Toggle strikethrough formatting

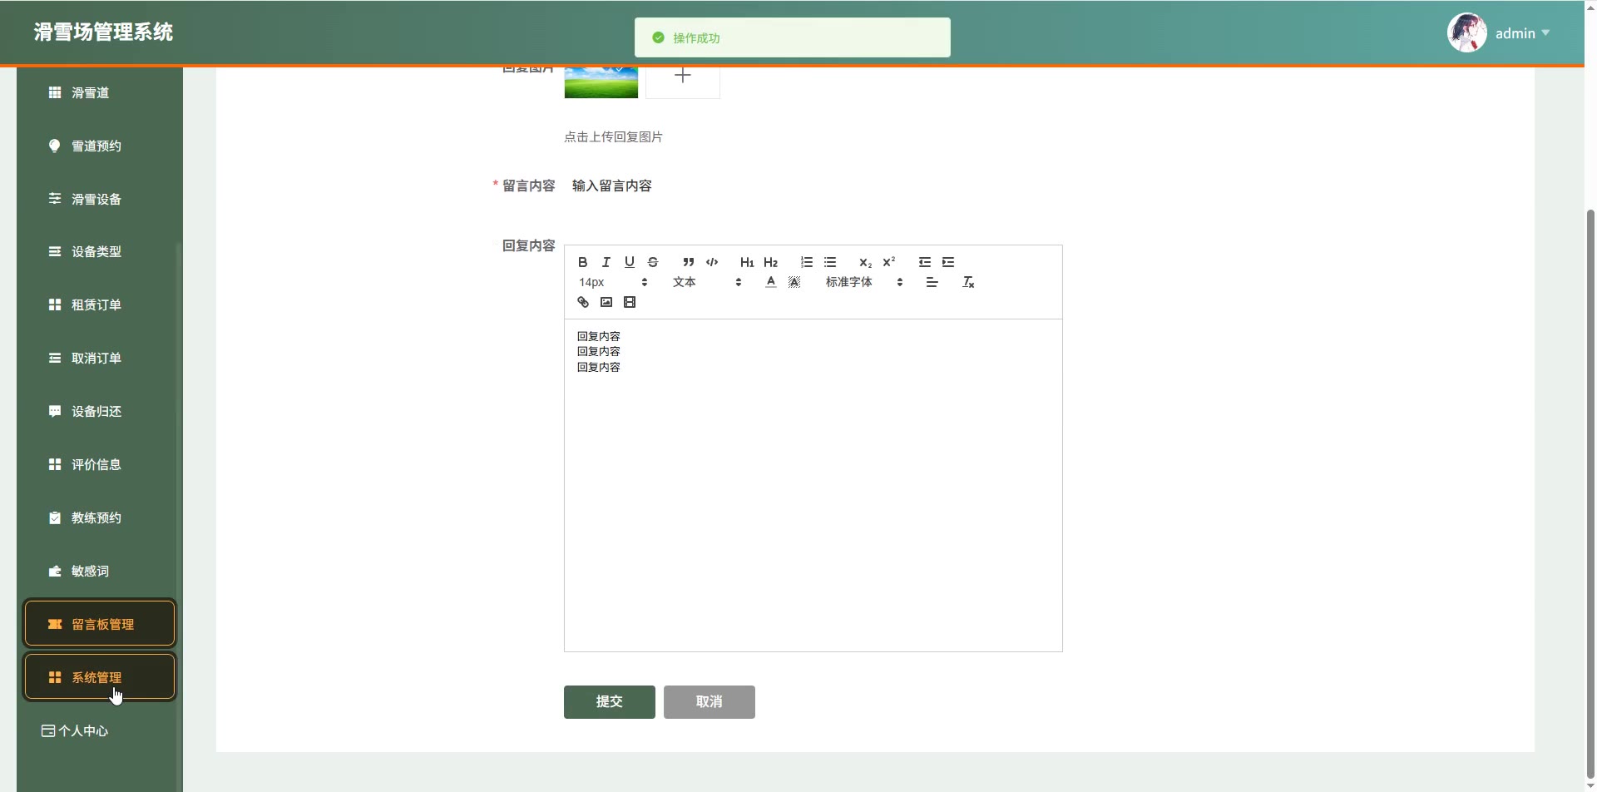(x=653, y=262)
